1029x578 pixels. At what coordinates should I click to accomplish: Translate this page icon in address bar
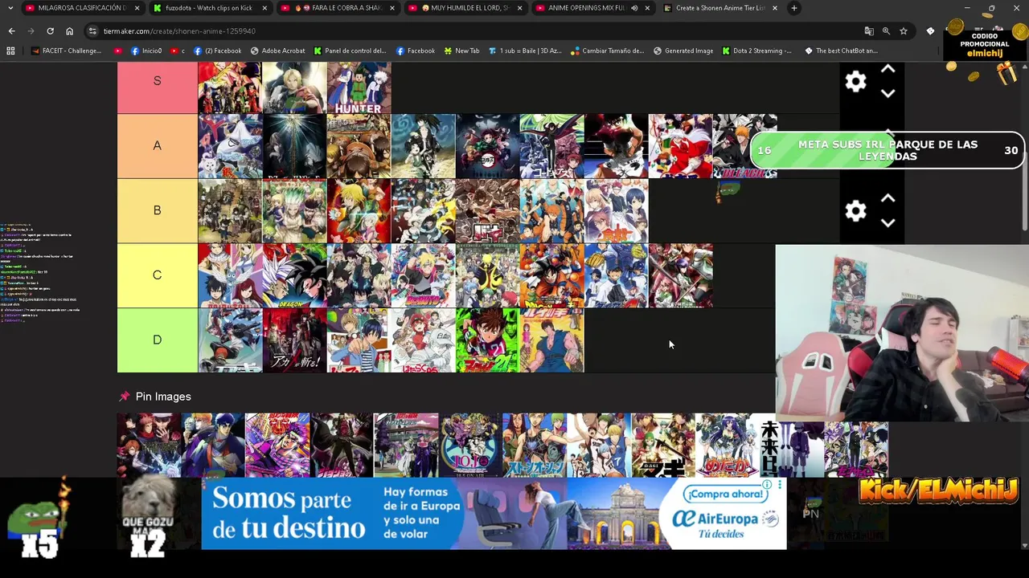point(868,31)
